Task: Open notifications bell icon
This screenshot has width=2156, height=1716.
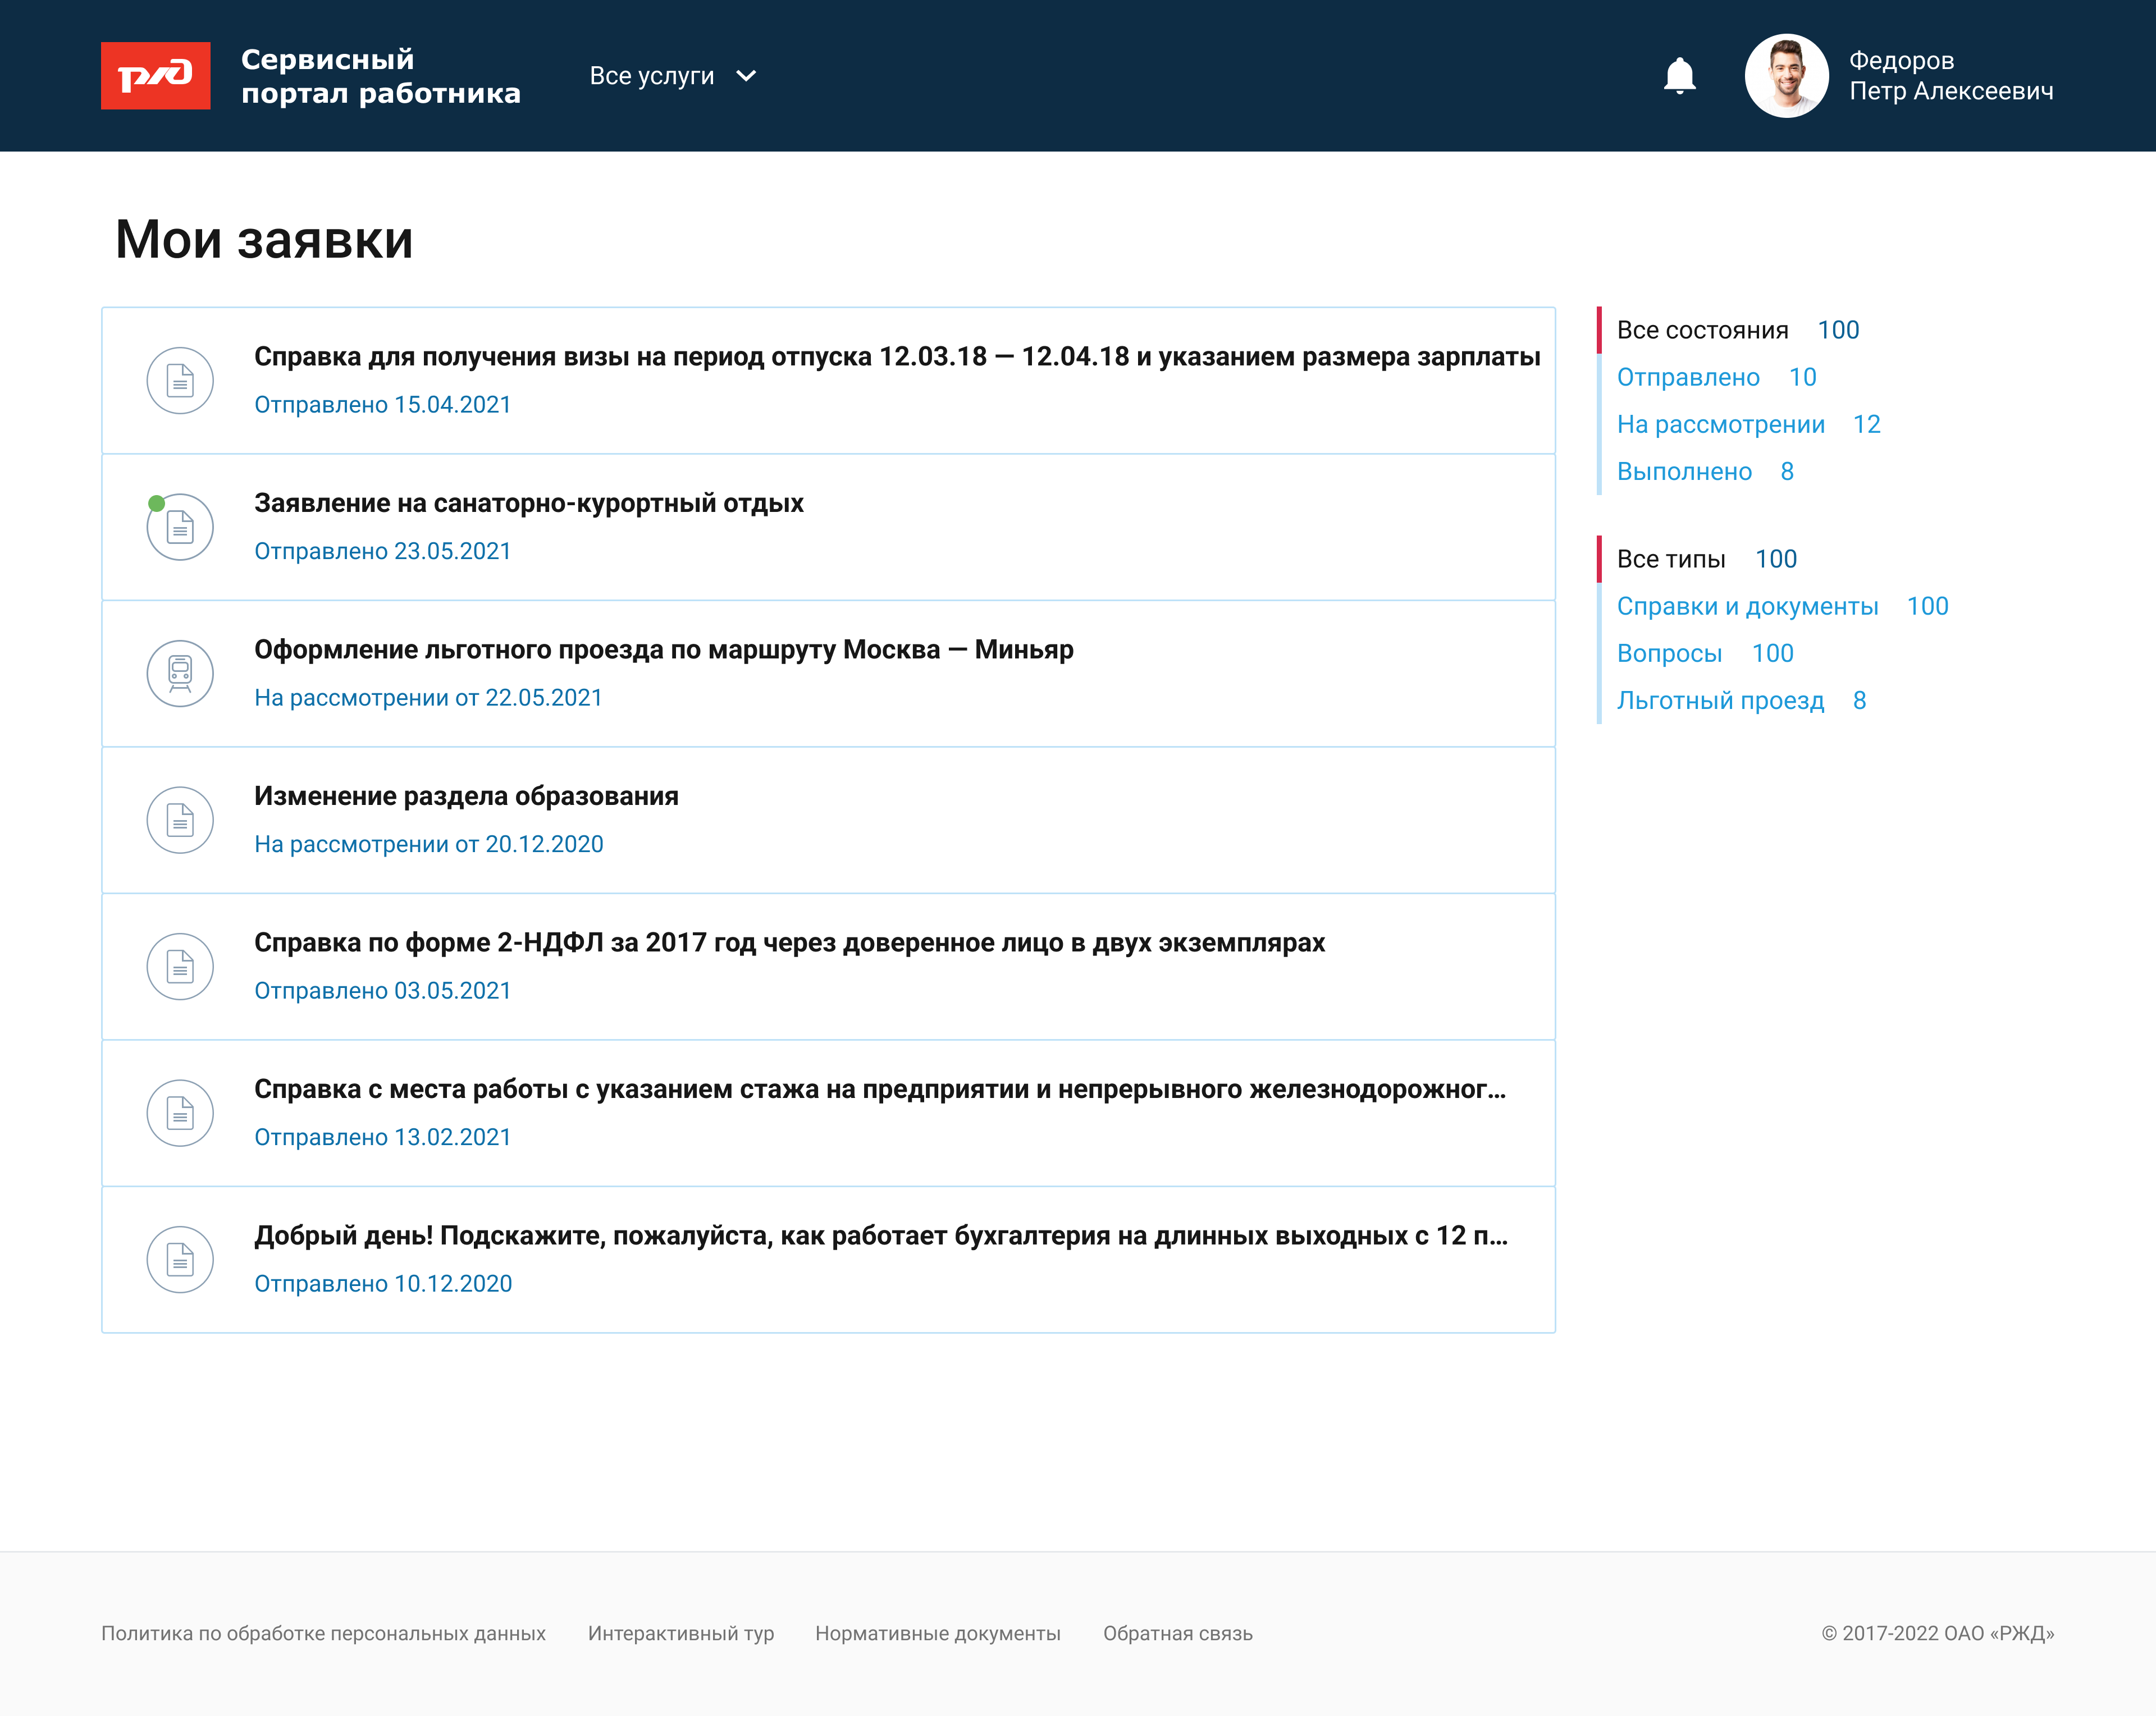Action: click(1679, 76)
